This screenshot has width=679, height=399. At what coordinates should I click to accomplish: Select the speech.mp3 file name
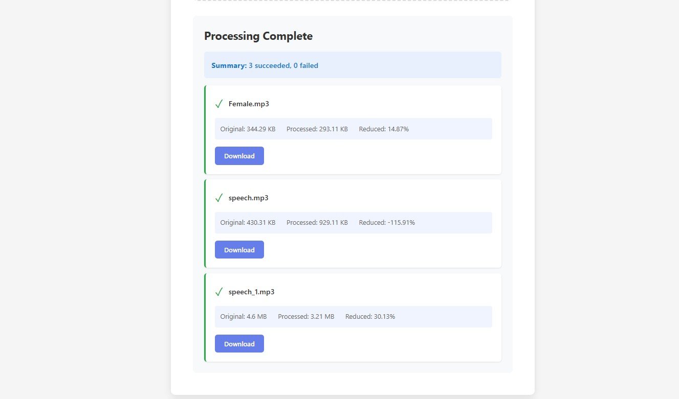(249, 198)
